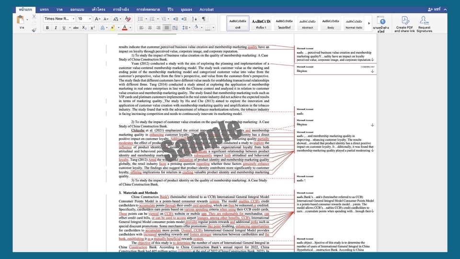Screen dimensions: 460x259
Task: Expand the styles gallery arrow
Action: point(369,23)
